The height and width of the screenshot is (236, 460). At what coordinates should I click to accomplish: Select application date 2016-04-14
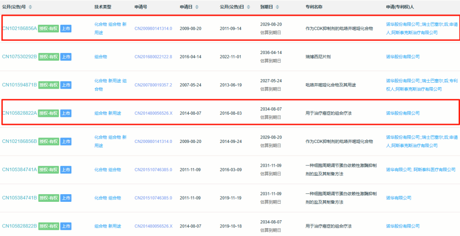(x=190, y=57)
